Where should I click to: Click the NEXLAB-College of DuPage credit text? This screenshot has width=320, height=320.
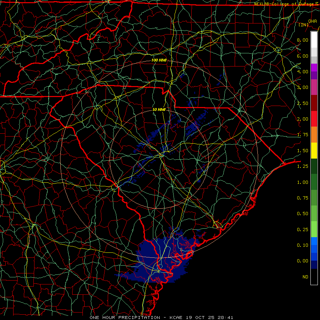(287, 4)
